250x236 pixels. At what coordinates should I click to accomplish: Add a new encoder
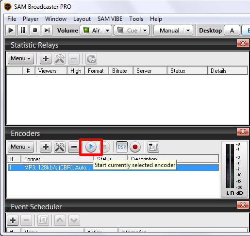point(46,147)
